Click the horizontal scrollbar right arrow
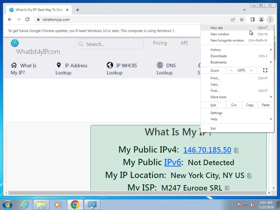Image resolution: width=280 pixels, height=210 pixels. point(269,193)
